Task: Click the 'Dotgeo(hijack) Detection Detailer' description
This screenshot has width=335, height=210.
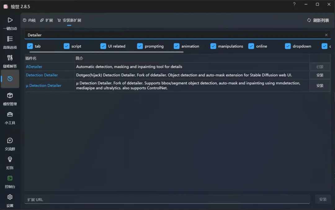Action: (184, 75)
